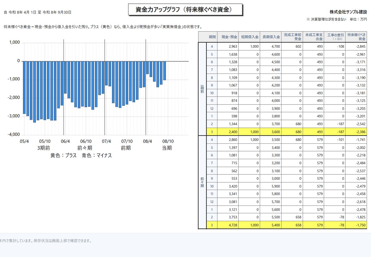Click the note ※ 決算整理仕訳を含まない
The height and width of the screenshot is (257, 371).
click(x=326, y=19)
